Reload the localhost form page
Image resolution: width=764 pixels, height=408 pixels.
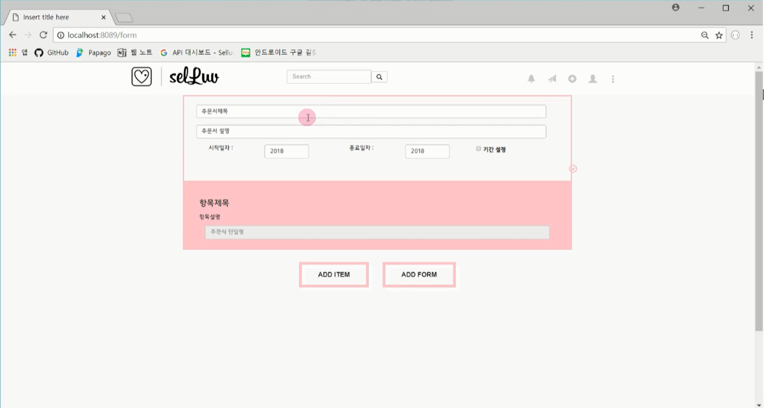click(x=43, y=35)
